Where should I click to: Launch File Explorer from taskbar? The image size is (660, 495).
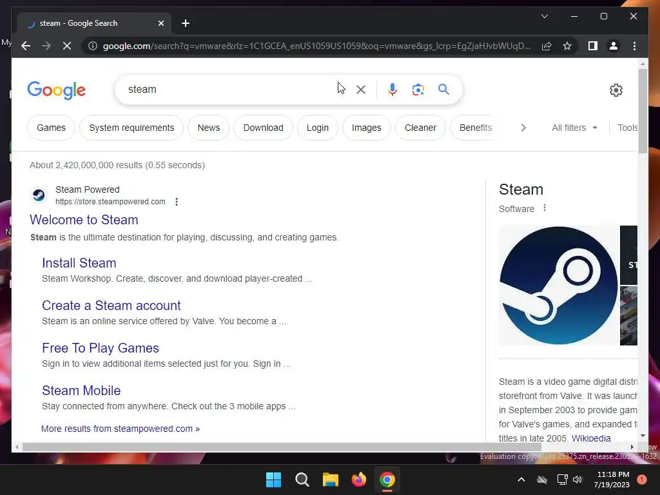click(x=331, y=480)
